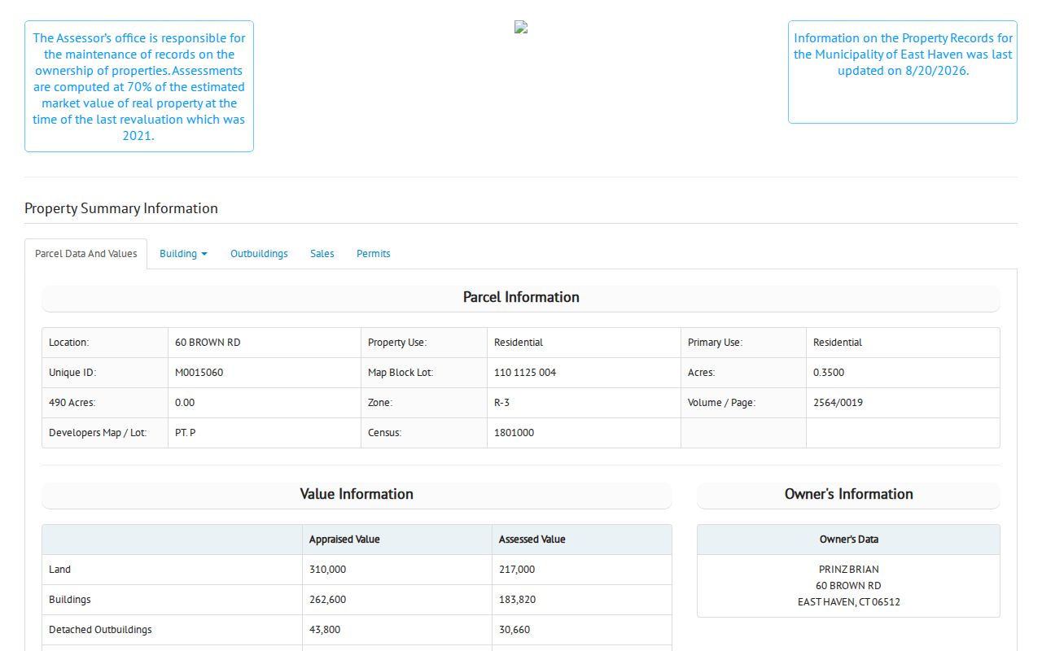Click the Assessor's office information box
Viewport: 1042px width, 651px height.
(x=139, y=86)
